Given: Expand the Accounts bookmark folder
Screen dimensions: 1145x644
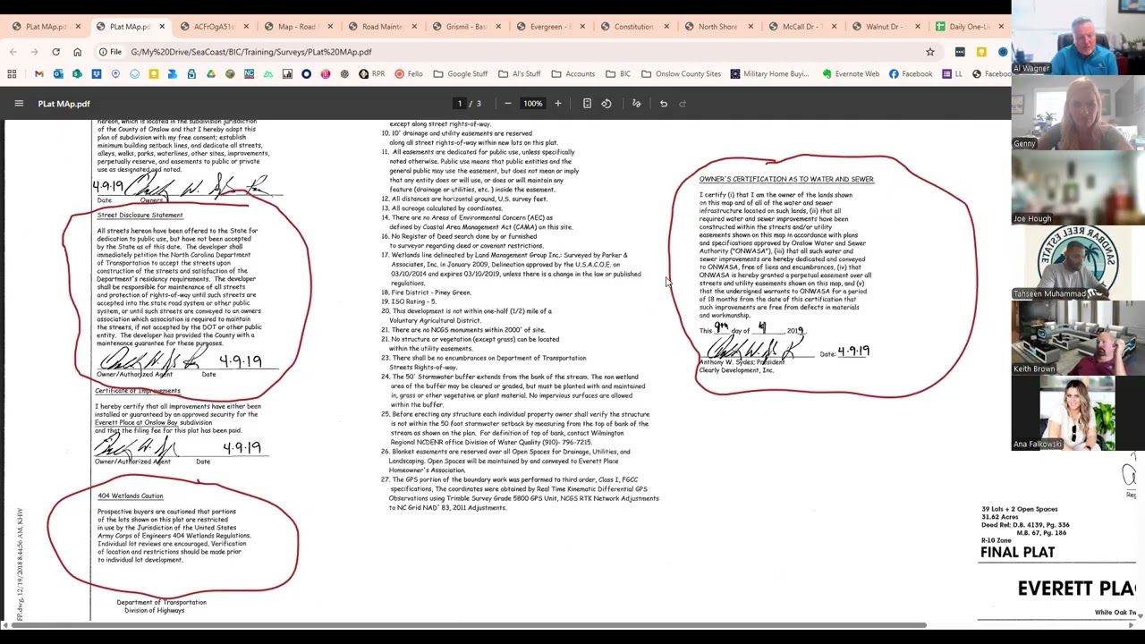Looking at the screenshot, I should 573,74.
